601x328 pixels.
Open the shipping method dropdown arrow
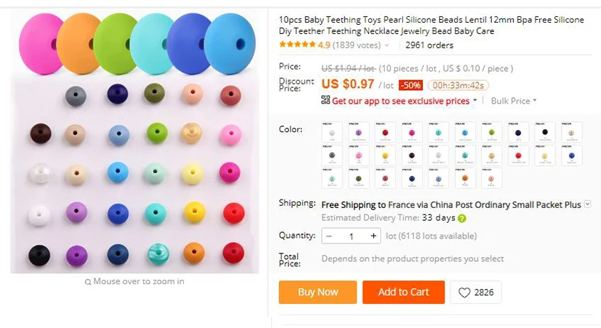tap(587, 204)
